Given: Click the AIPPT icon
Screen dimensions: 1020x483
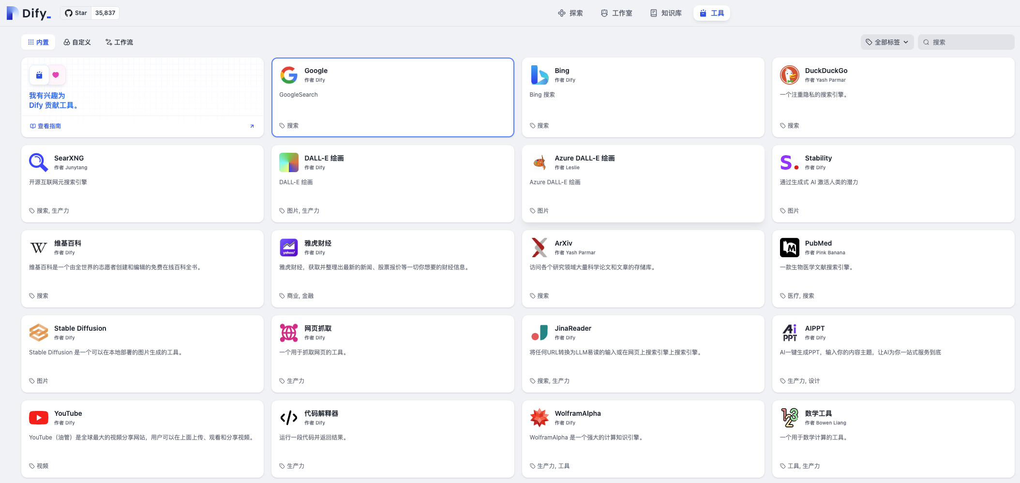Looking at the screenshot, I should coord(789,333).
